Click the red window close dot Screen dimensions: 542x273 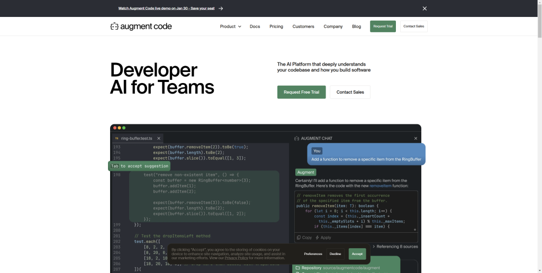click(115, 128)
